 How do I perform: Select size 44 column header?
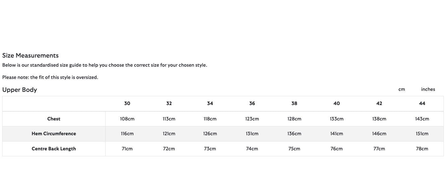point(422,103)
